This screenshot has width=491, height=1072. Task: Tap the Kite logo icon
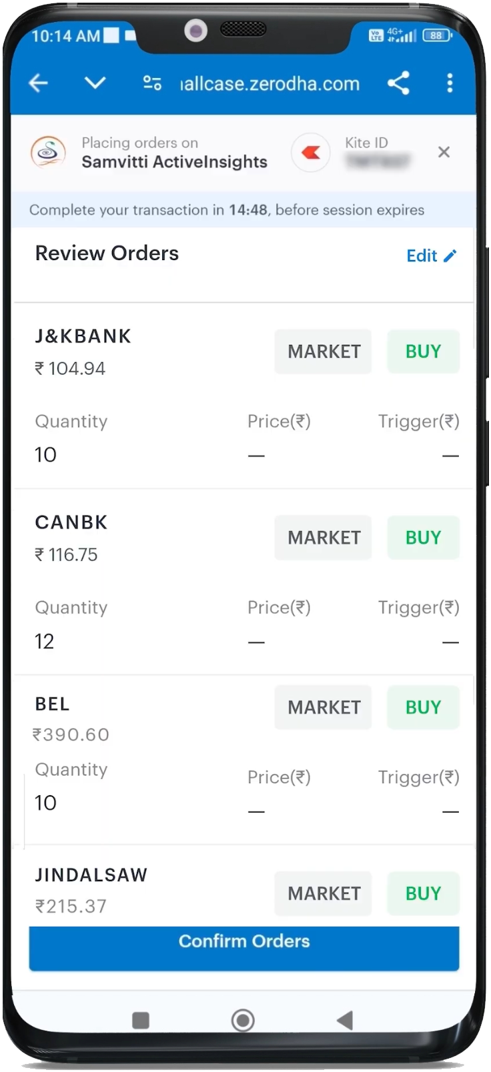(311, 153)
